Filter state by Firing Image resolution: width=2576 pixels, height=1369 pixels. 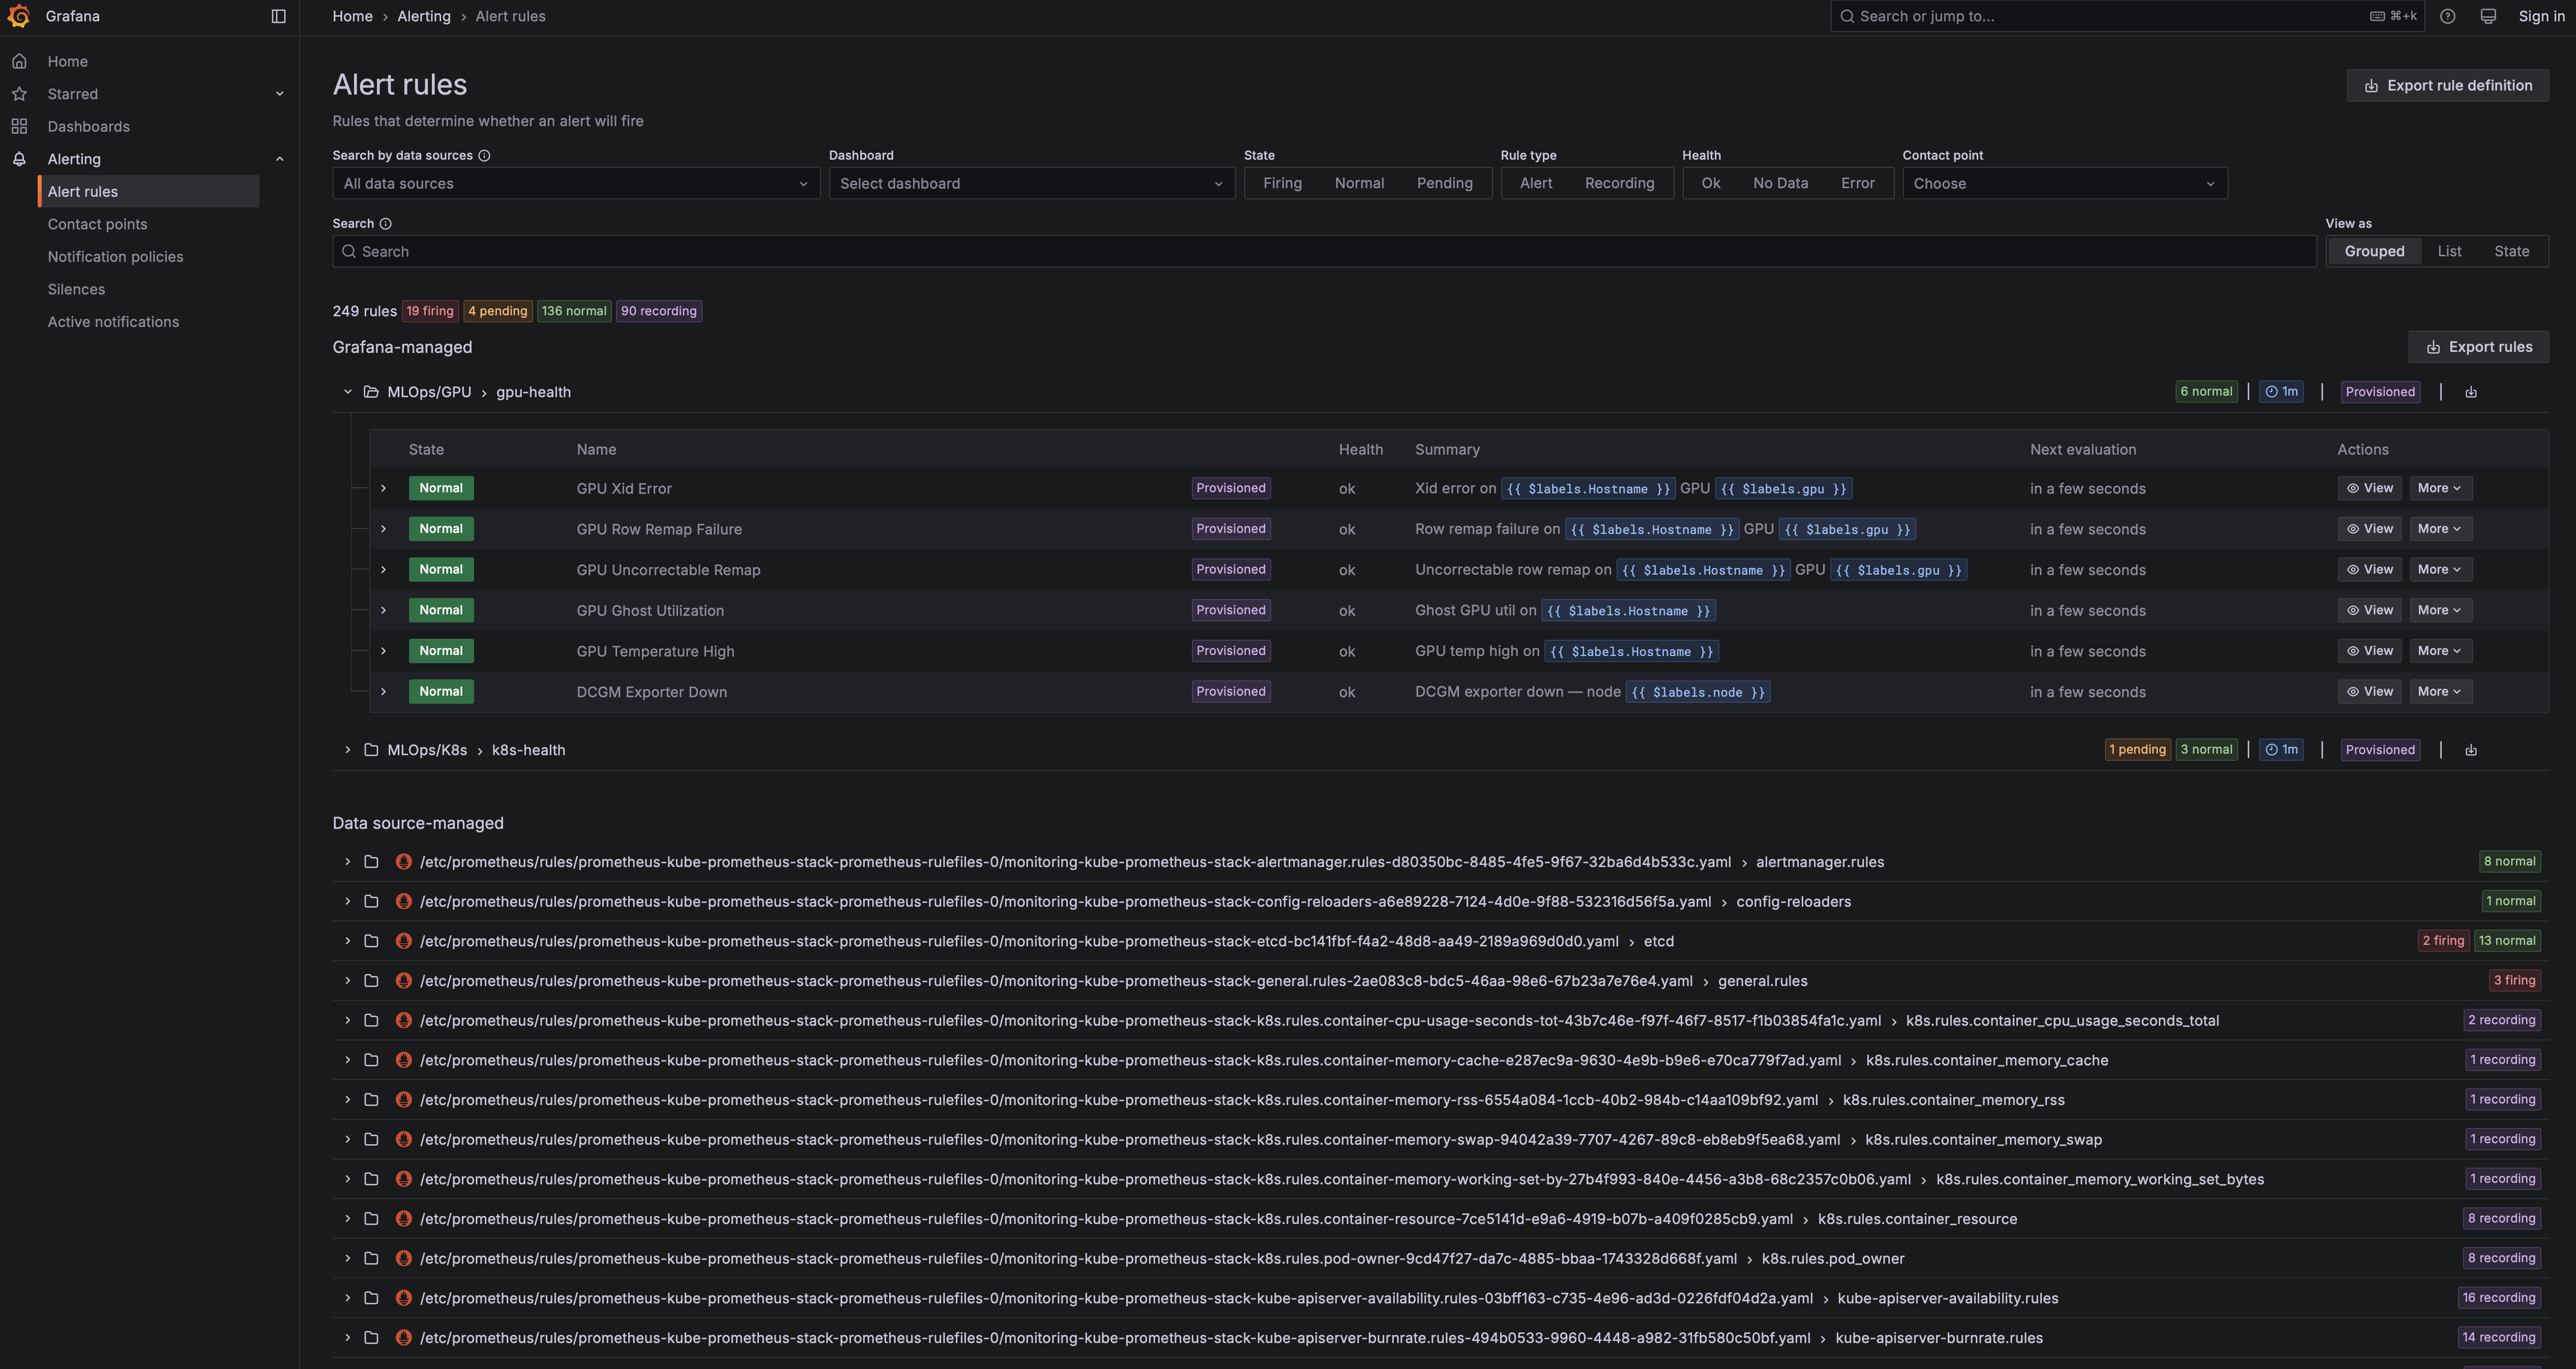point(1282,183)
